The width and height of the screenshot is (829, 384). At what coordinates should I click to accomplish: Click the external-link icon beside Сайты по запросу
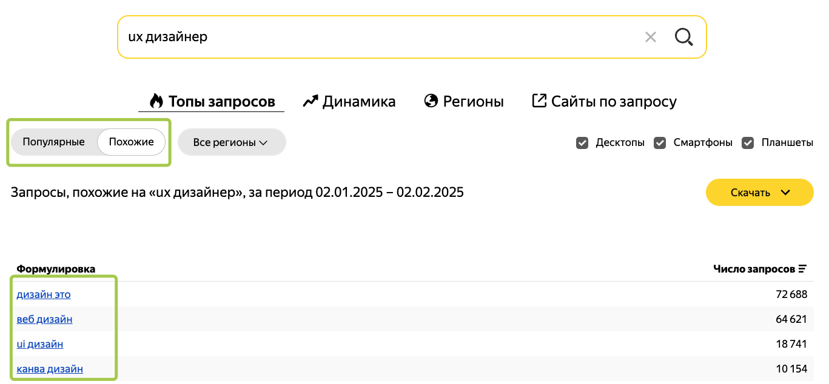pos(539,101)
